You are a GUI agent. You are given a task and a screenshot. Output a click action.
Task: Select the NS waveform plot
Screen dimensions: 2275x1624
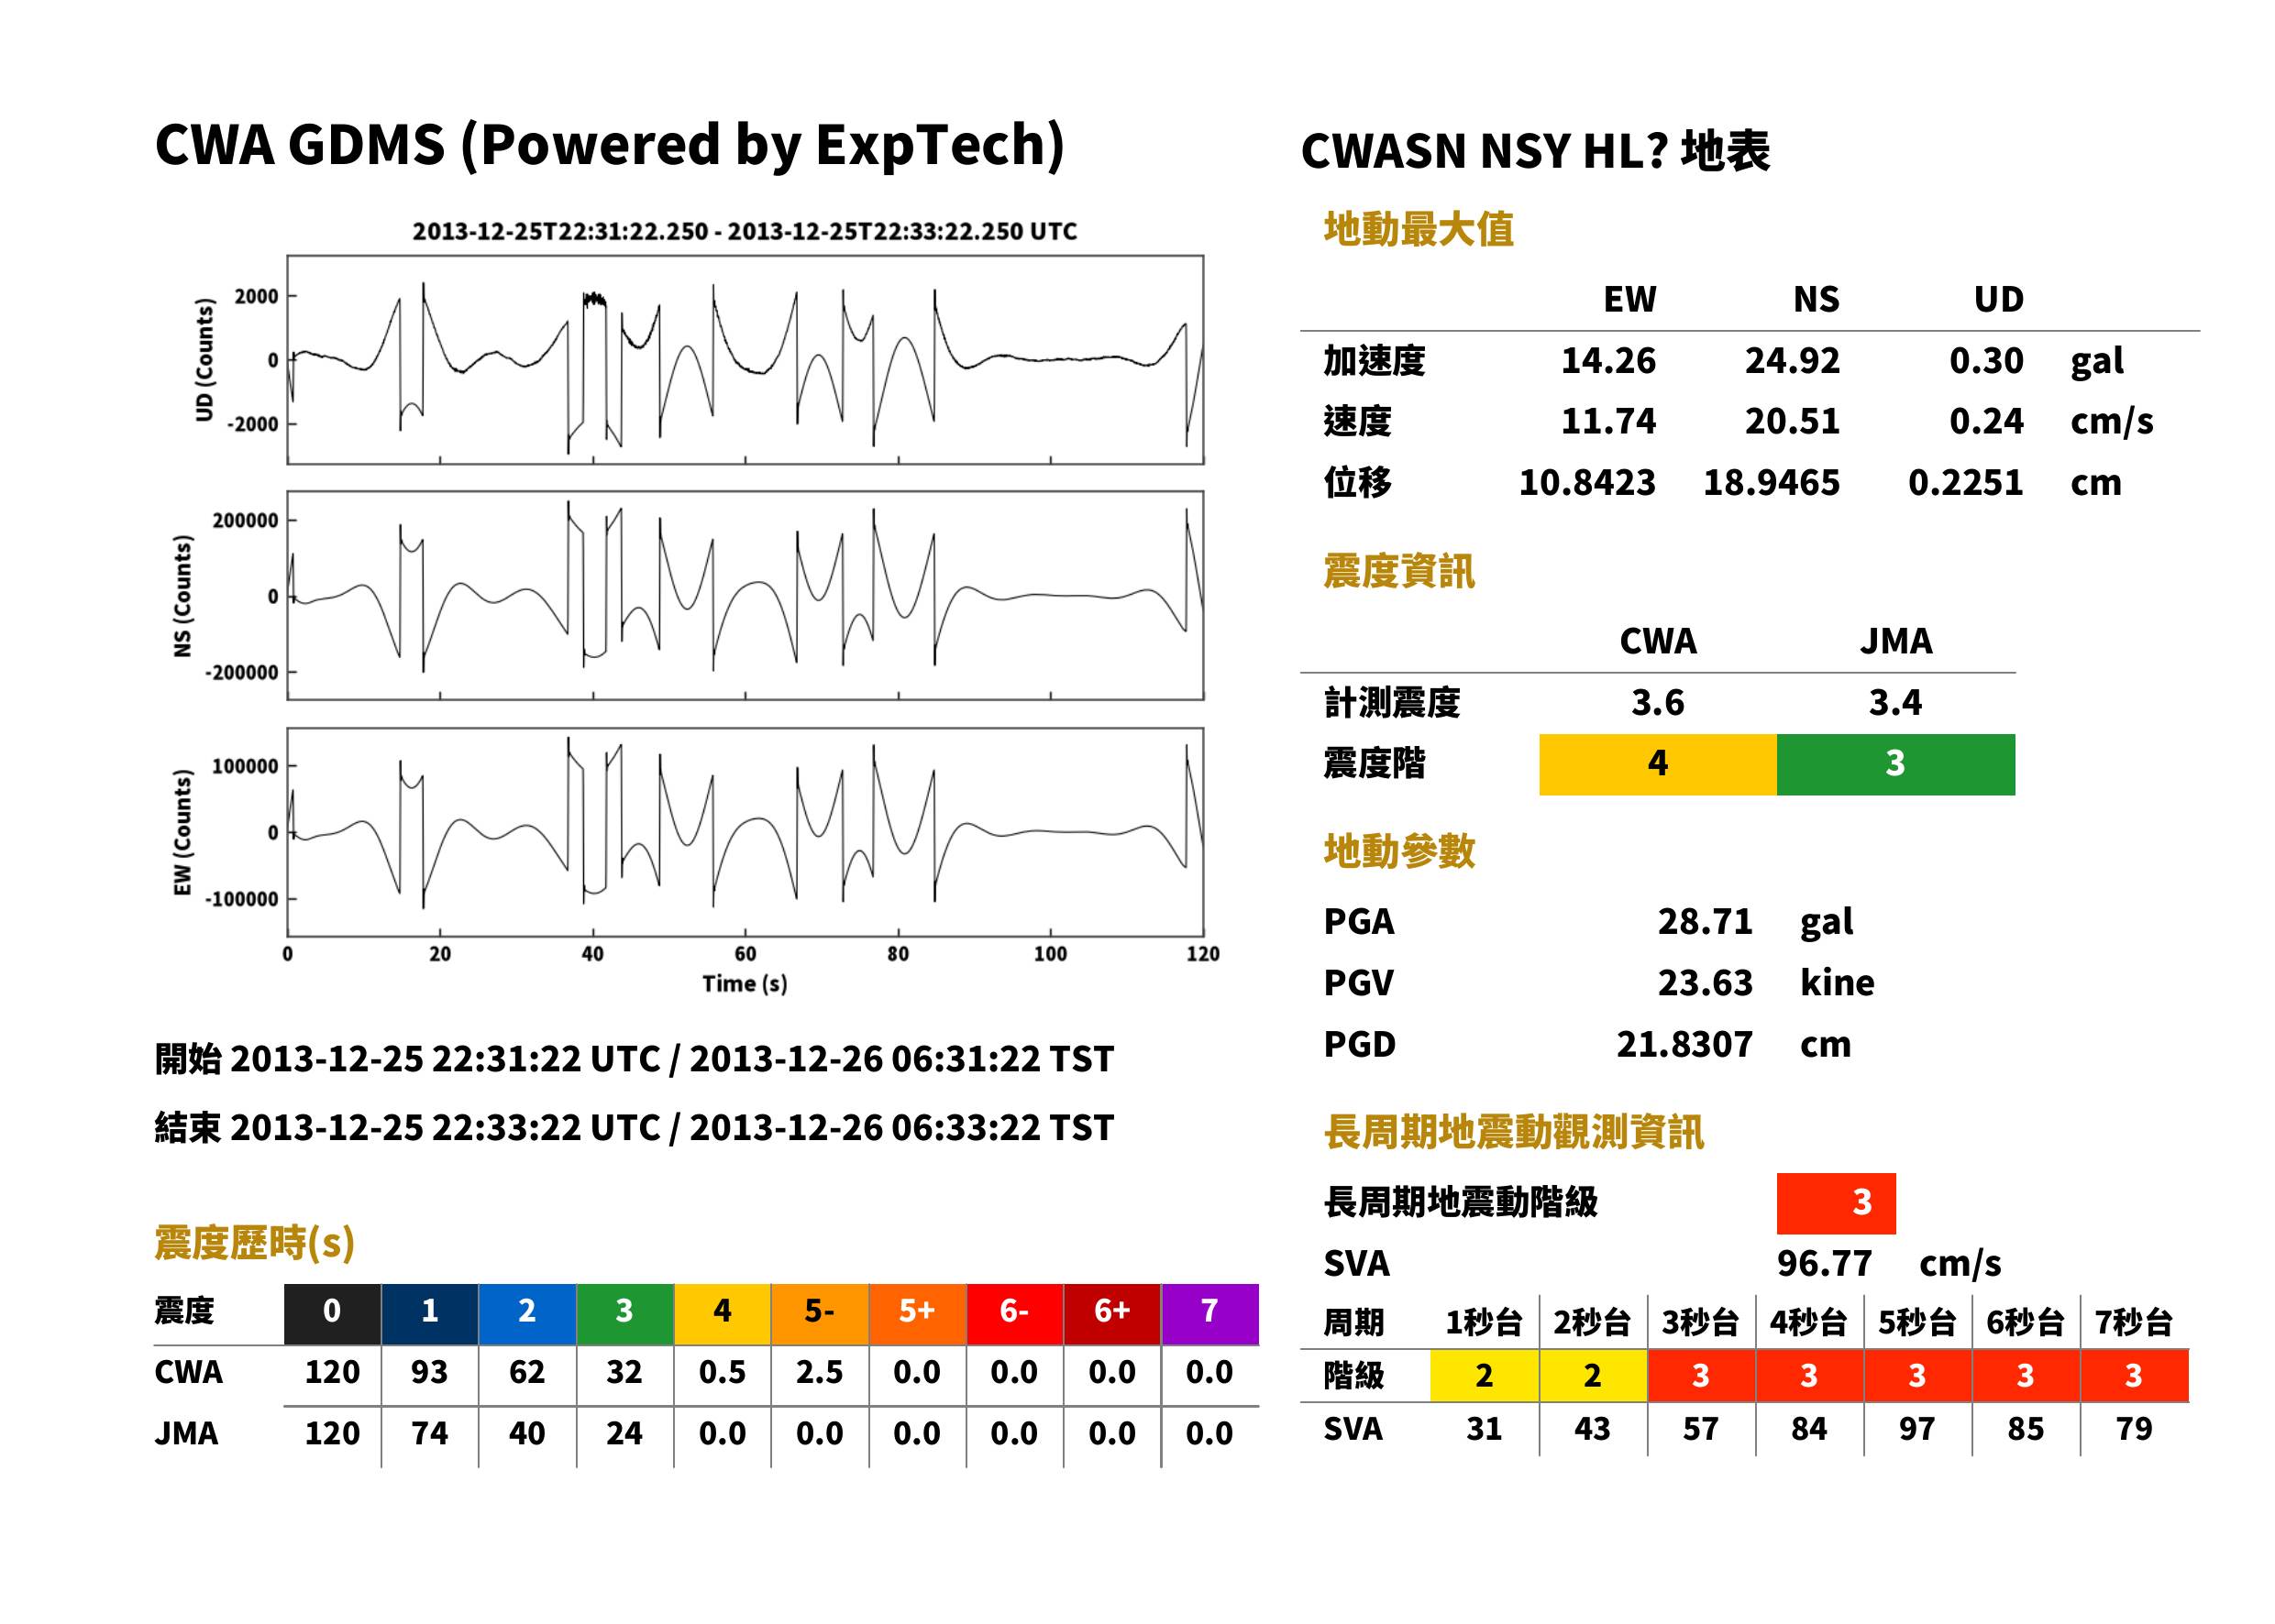click(x=745, y=595)
